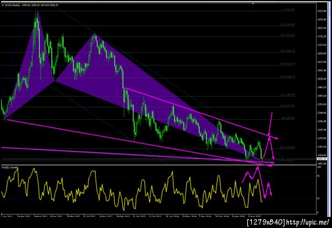Viewport: 332px width, 228px height.
Task: Click the divider between chart and RSI panel
Action: (159, 165)
